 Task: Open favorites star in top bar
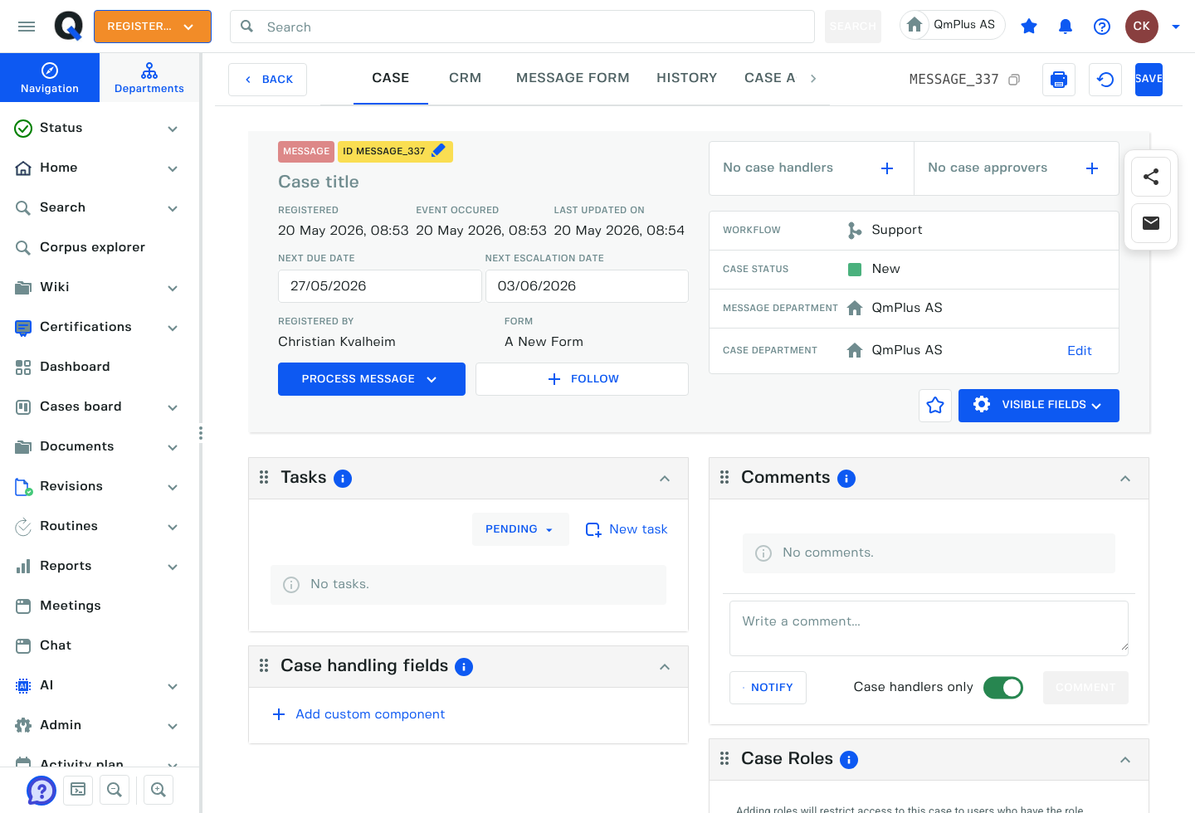click(1029, 27)
